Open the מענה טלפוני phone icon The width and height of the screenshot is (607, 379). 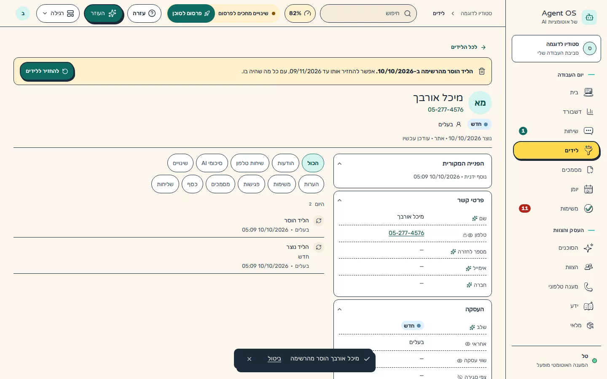(x=588, y=287)
